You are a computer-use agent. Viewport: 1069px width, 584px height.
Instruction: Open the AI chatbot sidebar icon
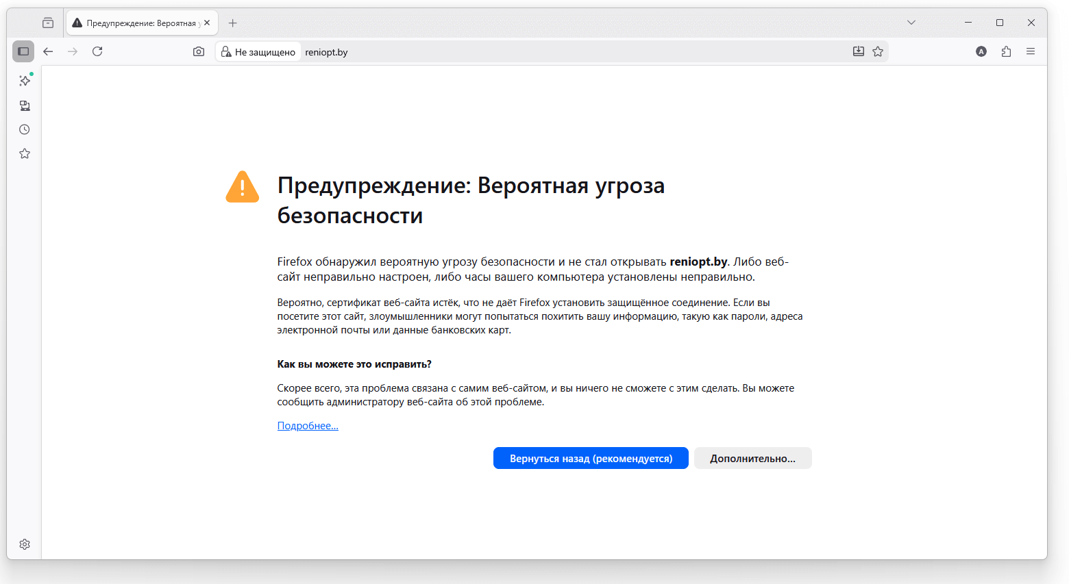pyautogui.click(x=25, y=80)
